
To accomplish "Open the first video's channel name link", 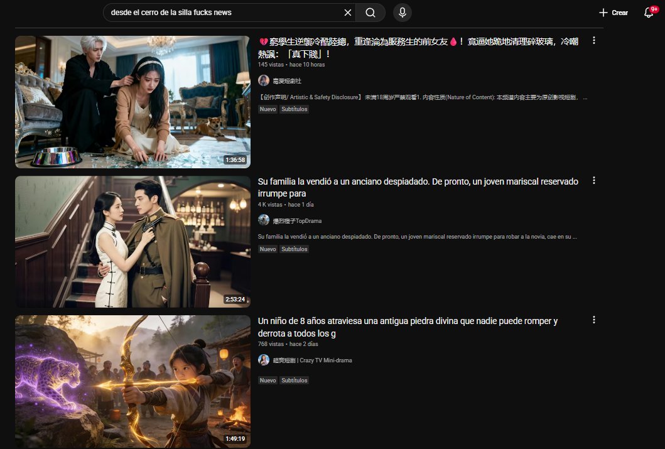I will [287, 81].
